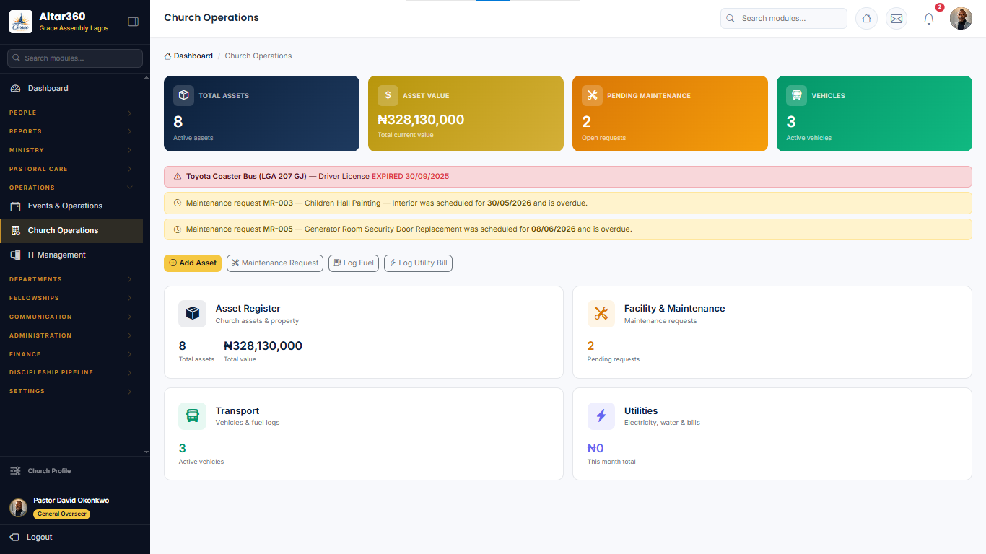986x554 pixels.
Task: Click the Facility & Maintenance tools icon
Action: tap(601, 314)
